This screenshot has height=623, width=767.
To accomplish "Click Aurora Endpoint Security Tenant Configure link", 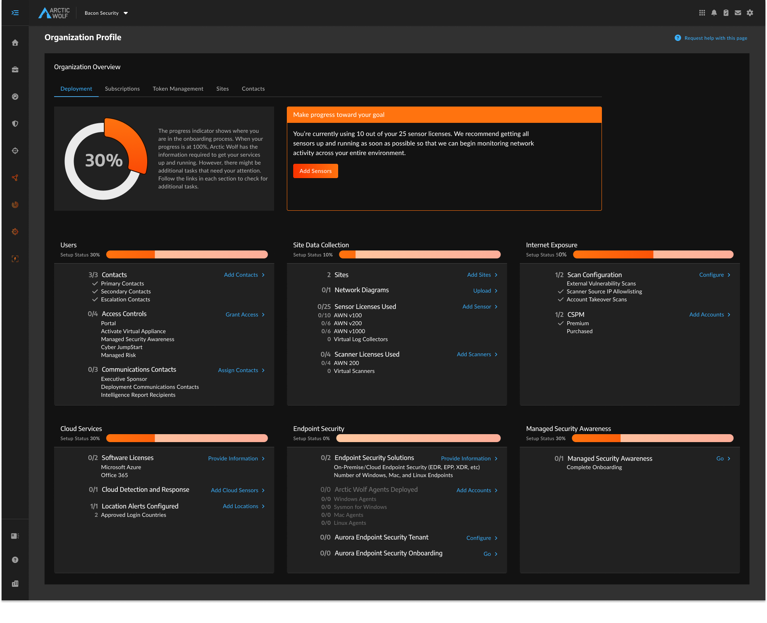I will point(479,538).
